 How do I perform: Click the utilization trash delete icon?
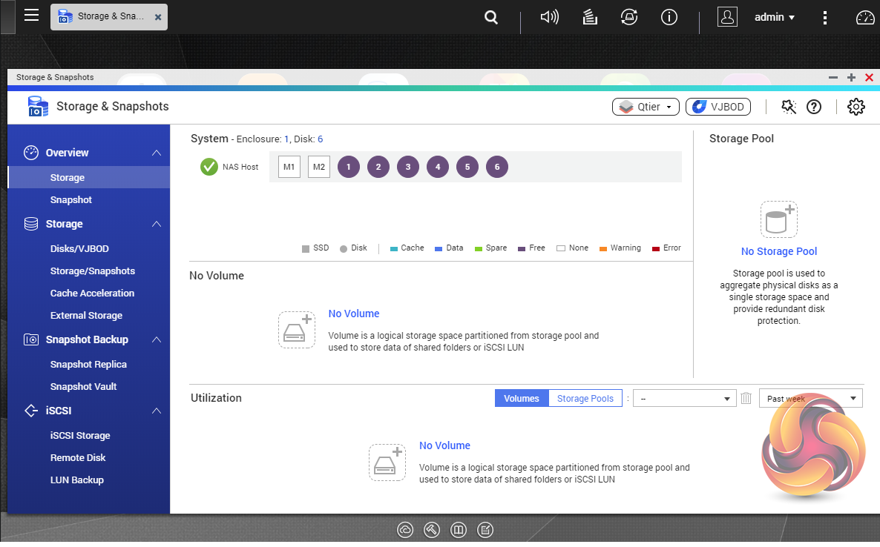pyautogui.click(x=746, y=399)
